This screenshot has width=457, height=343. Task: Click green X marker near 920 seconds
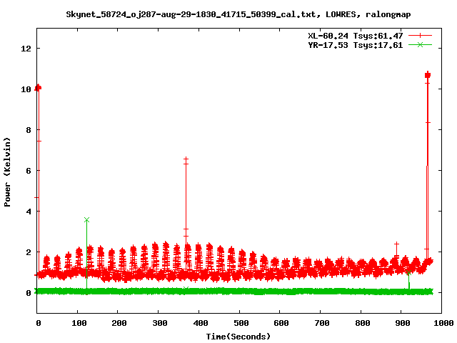408,273
